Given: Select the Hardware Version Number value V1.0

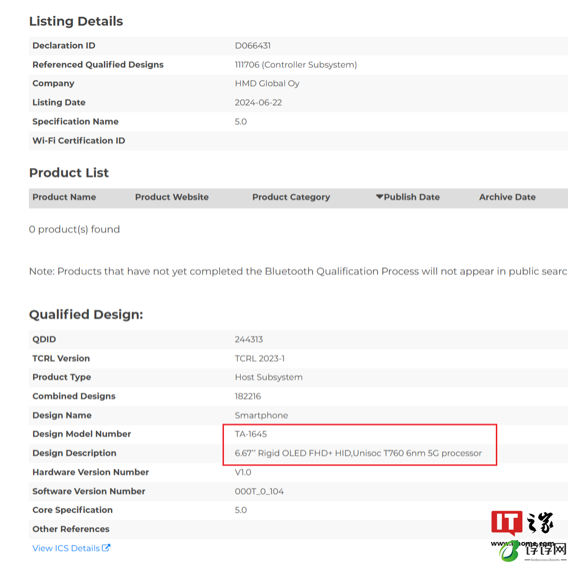Looking at the screenshot, I should 243,472.
